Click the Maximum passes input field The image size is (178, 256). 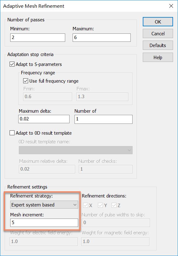click(102, 37)
